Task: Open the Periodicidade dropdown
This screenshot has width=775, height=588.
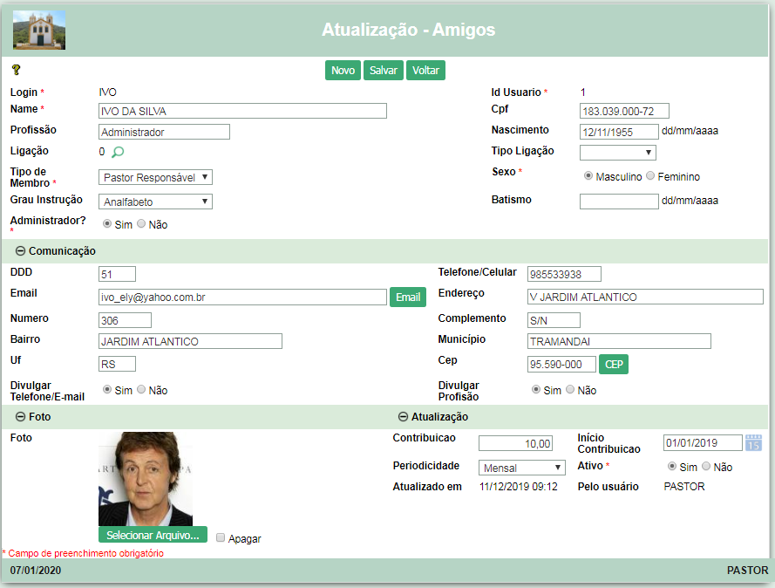Action: pos(521,468)
